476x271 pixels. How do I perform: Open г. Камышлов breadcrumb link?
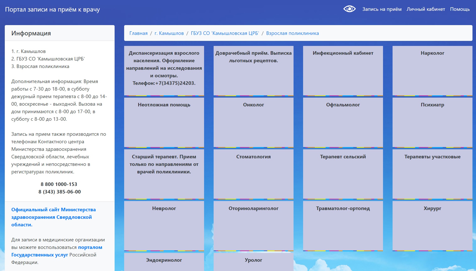pos(169,33)
